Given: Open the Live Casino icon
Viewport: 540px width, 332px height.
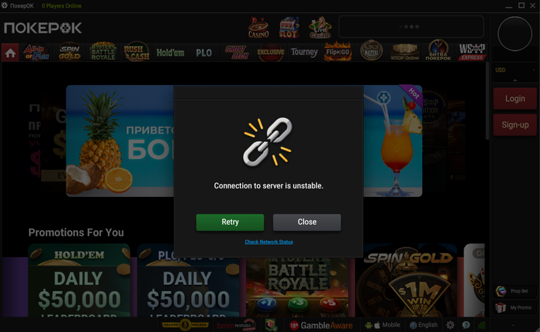Looking at the screenshot, I should [320, 28].
